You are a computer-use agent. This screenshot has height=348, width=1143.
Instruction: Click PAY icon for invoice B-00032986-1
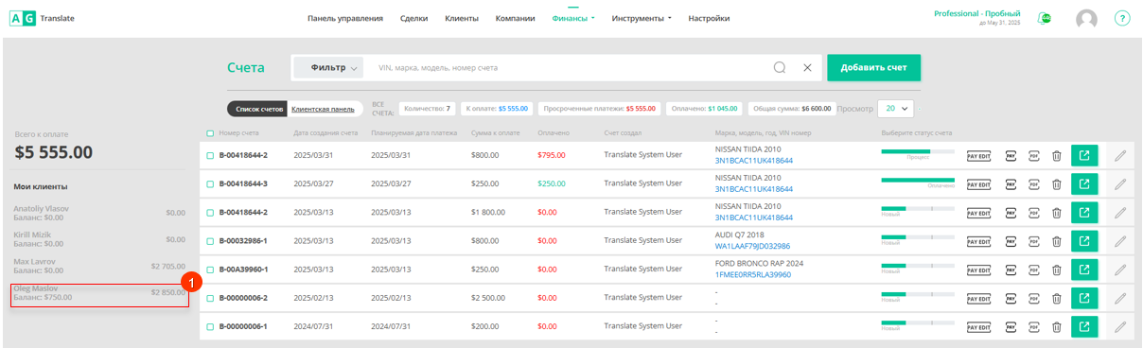point(1010,241)
